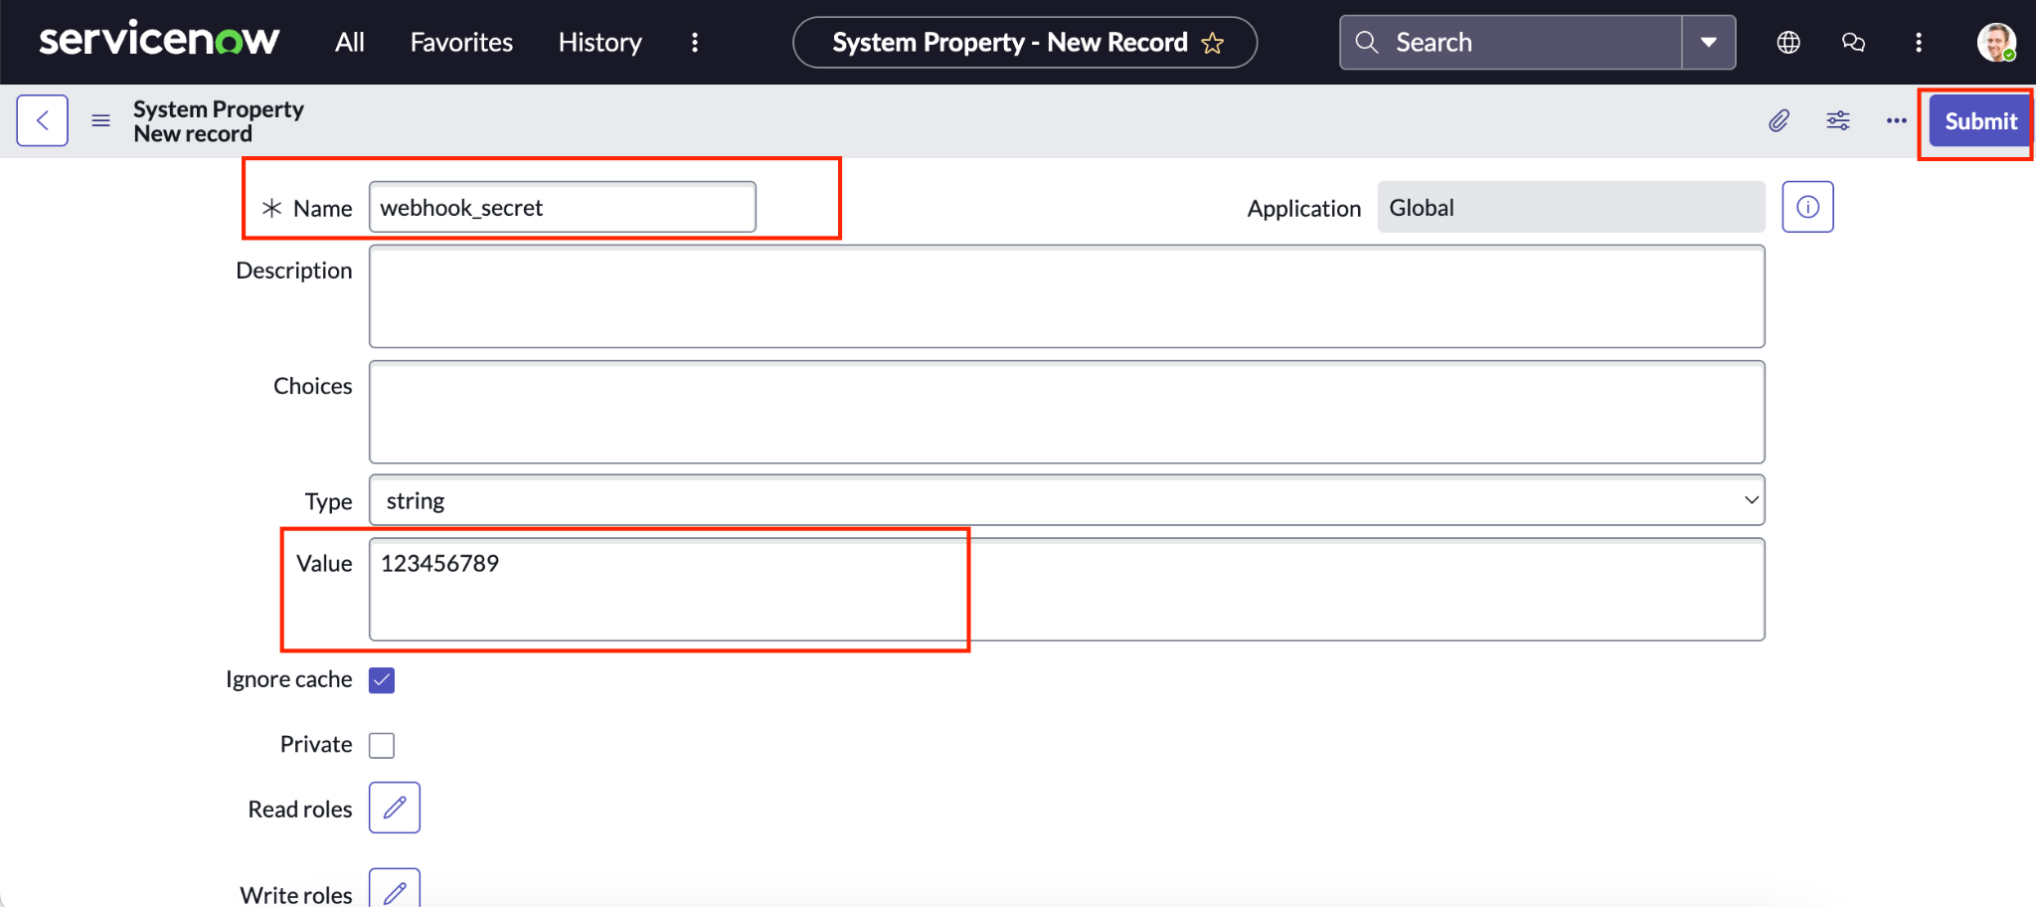Toggle the favorite star next to record title
Screen dimensions: 2036x907
pos(1214,42)
